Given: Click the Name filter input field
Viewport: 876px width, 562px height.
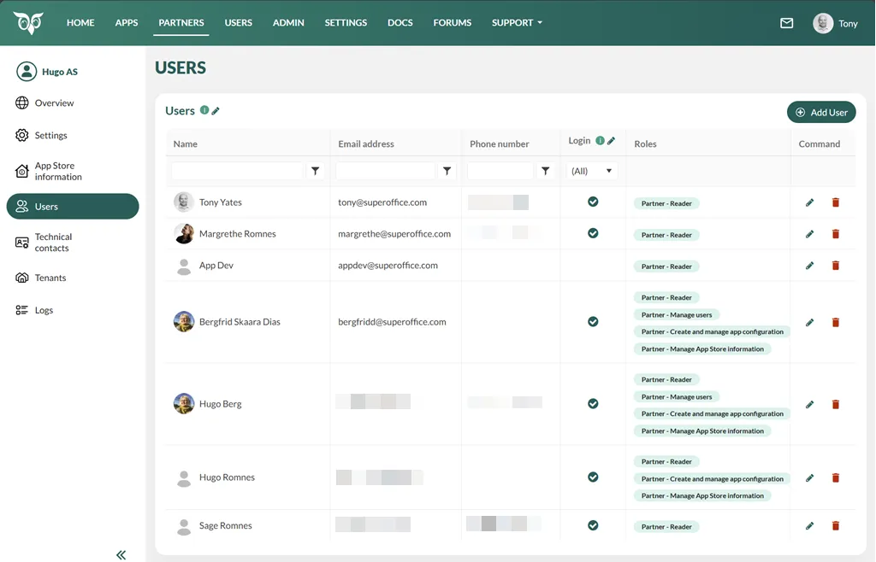Looking at the screenshot, I should (x=237, y=172).
